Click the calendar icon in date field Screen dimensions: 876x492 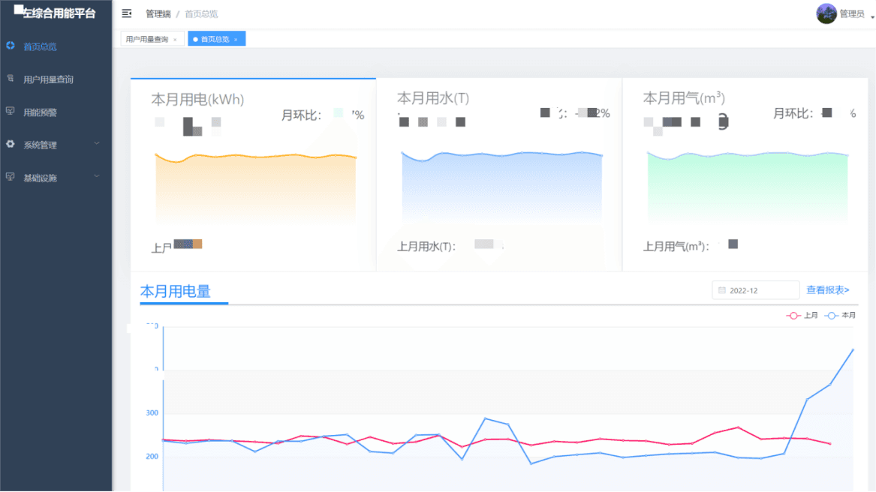(x=722, y=290)
